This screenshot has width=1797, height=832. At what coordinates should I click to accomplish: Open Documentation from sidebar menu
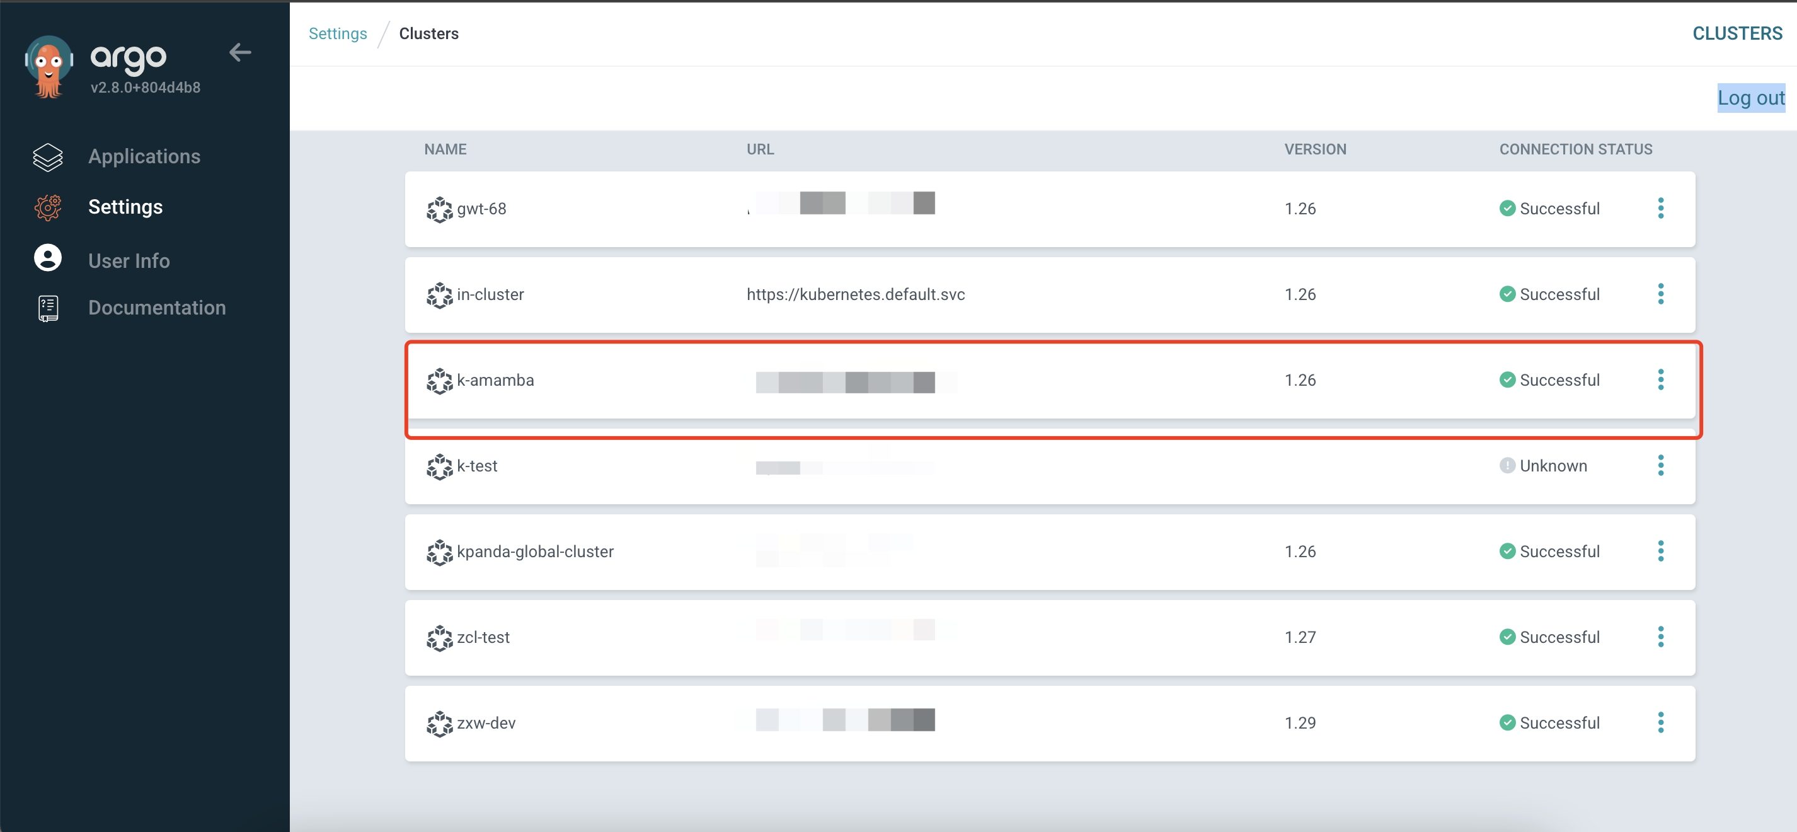157,308
